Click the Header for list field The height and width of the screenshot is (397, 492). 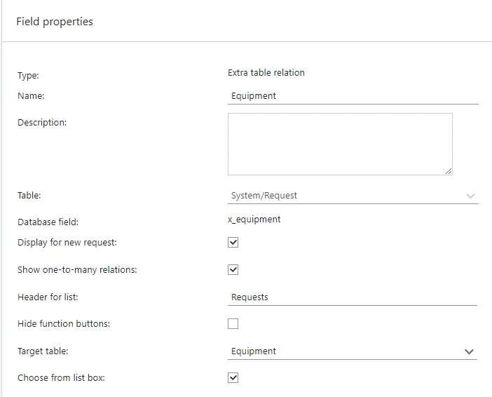(x=353, y=297)
